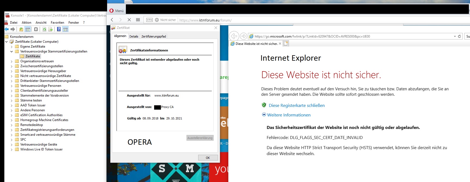This screenshot has height=182, width=470.
Task: Close the Zertifikat dialog with X
Action: coord(216,28)
